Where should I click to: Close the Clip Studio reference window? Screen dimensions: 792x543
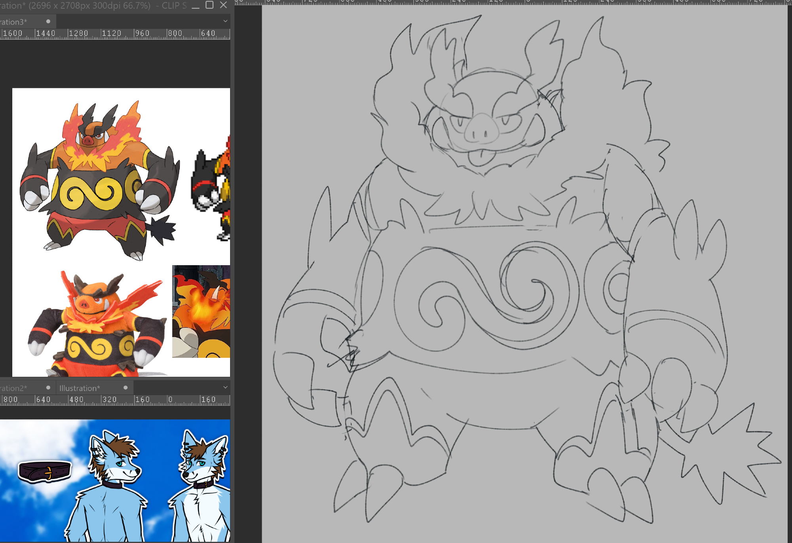coord(223,5)
